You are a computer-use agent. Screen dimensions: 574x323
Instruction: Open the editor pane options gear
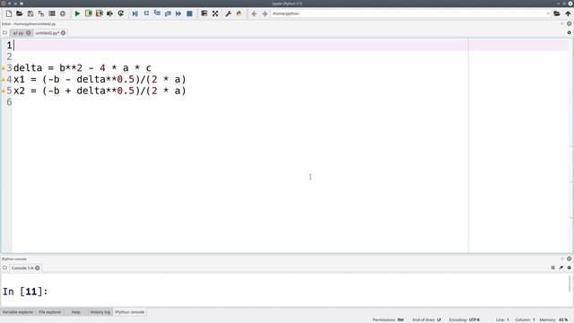click(569, 32)
